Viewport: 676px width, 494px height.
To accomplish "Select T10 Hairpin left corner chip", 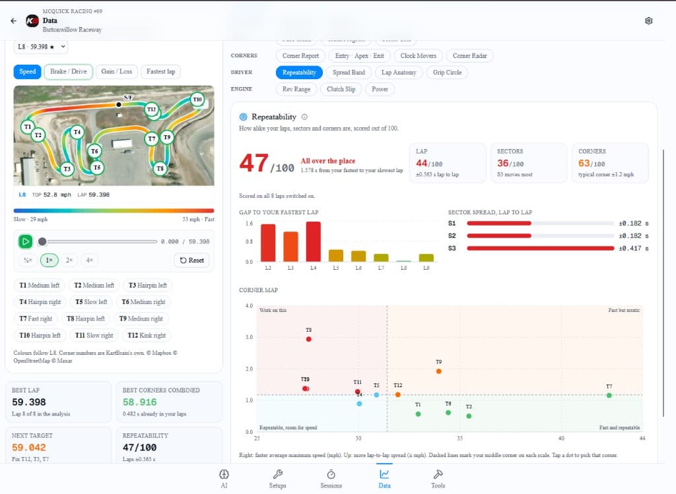I will coord(40,335).
